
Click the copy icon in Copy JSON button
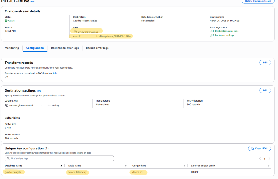click(253, 148)
